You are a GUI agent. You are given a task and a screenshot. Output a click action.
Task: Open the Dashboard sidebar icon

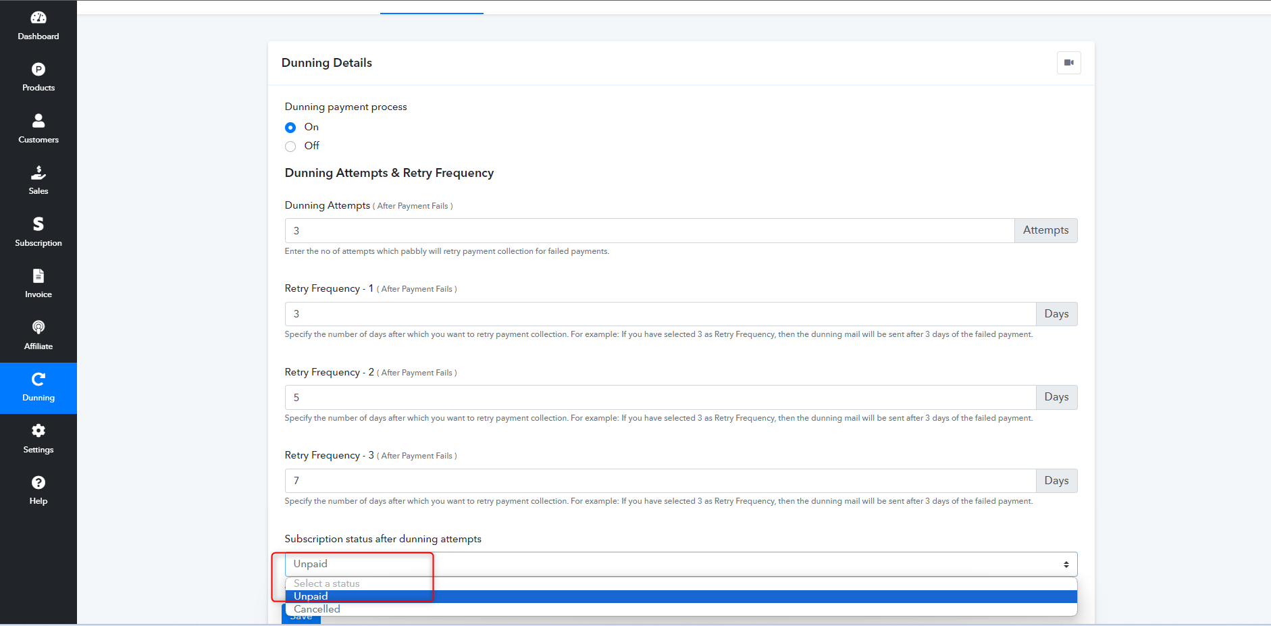coord(38,18)
